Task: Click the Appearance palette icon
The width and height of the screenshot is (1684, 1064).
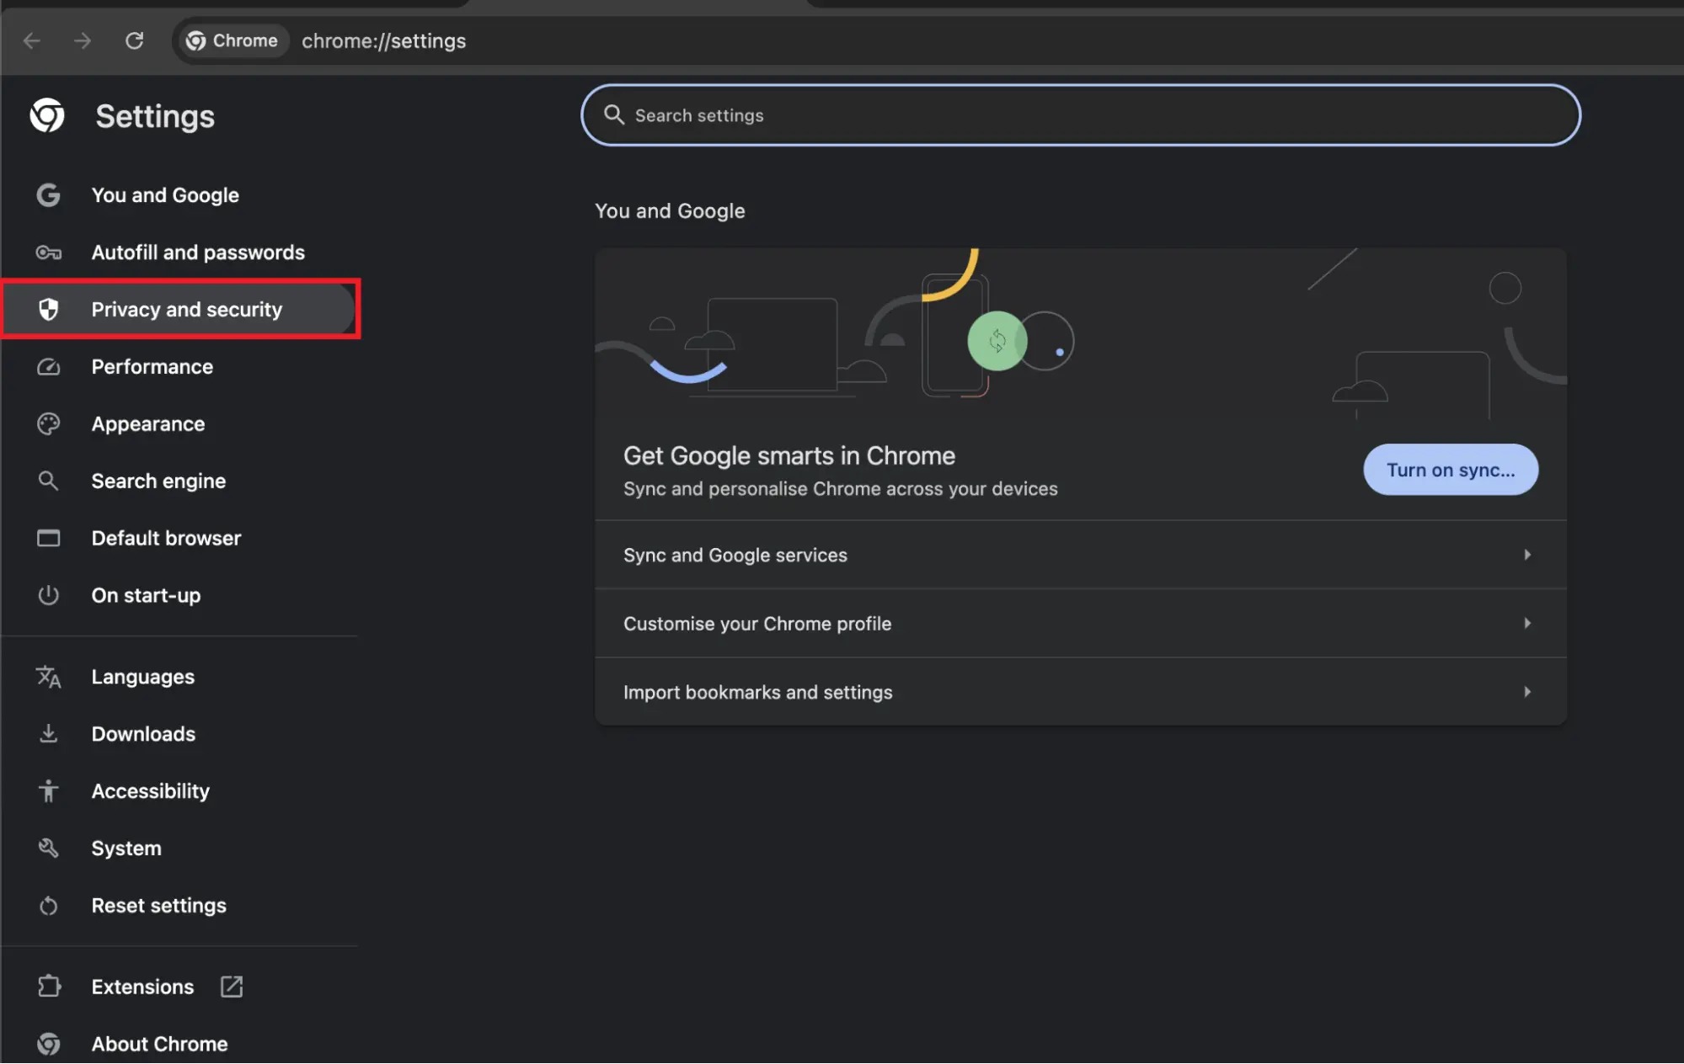Action: 48,424
